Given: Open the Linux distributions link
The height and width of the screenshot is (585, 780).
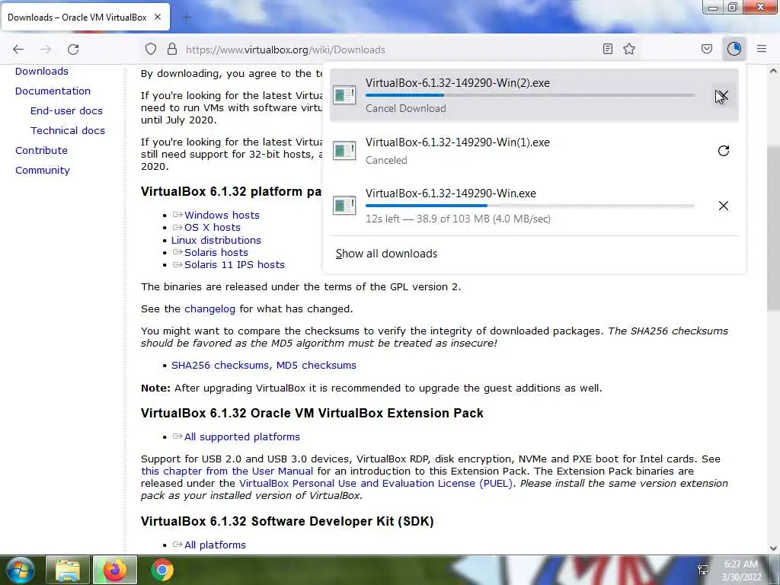Looking at the screenshot, I should pos(216,240).
